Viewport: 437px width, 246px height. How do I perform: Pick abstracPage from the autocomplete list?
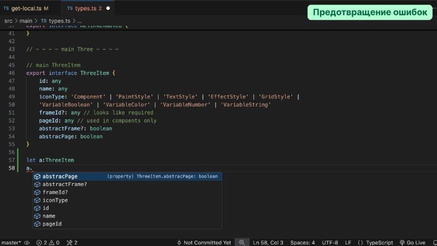[x=128, y=176]
